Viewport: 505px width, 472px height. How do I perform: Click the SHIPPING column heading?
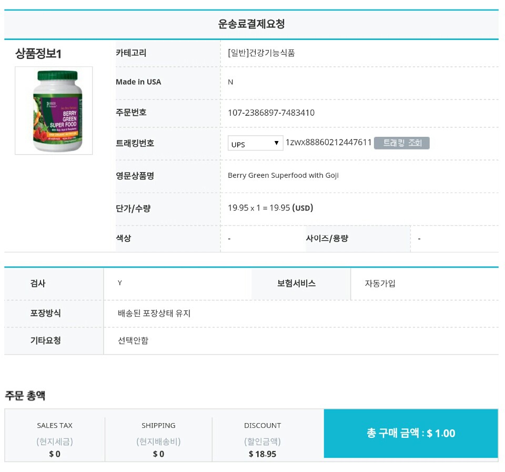coord(158,425)
